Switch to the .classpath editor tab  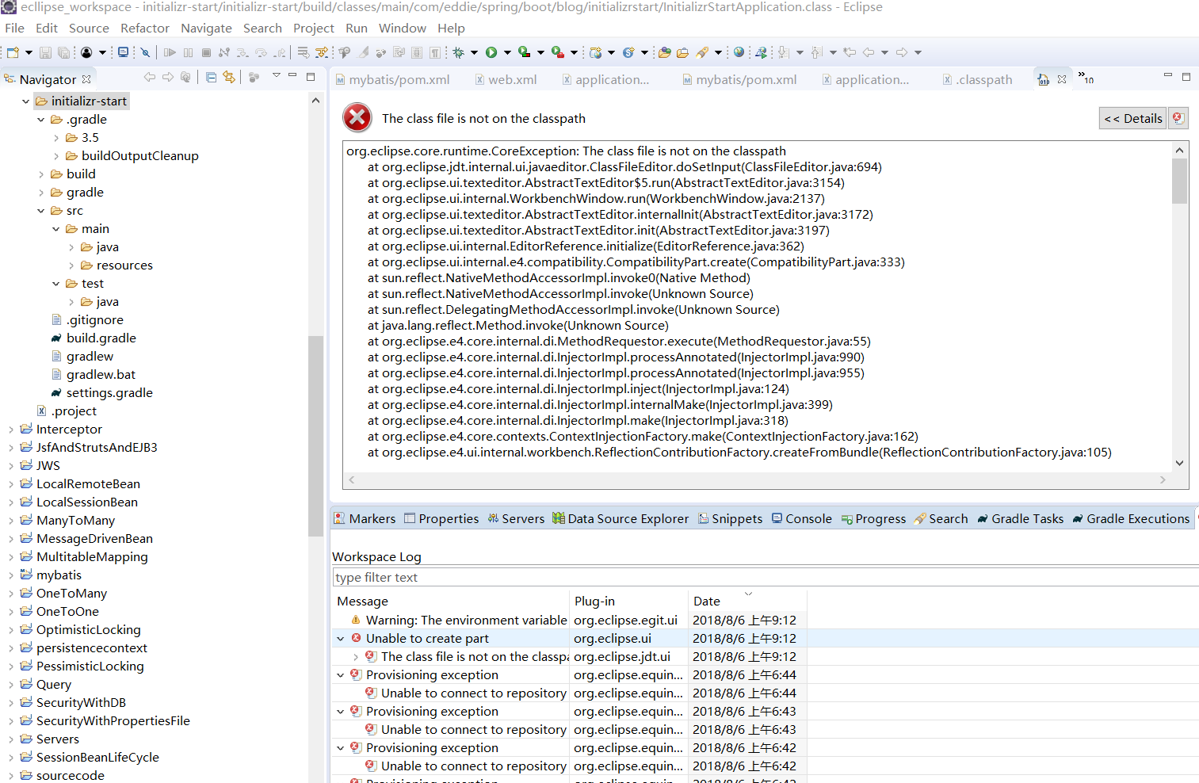978,79
